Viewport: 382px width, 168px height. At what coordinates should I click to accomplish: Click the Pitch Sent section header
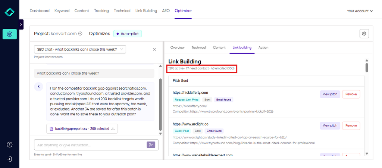click(180, 81)
